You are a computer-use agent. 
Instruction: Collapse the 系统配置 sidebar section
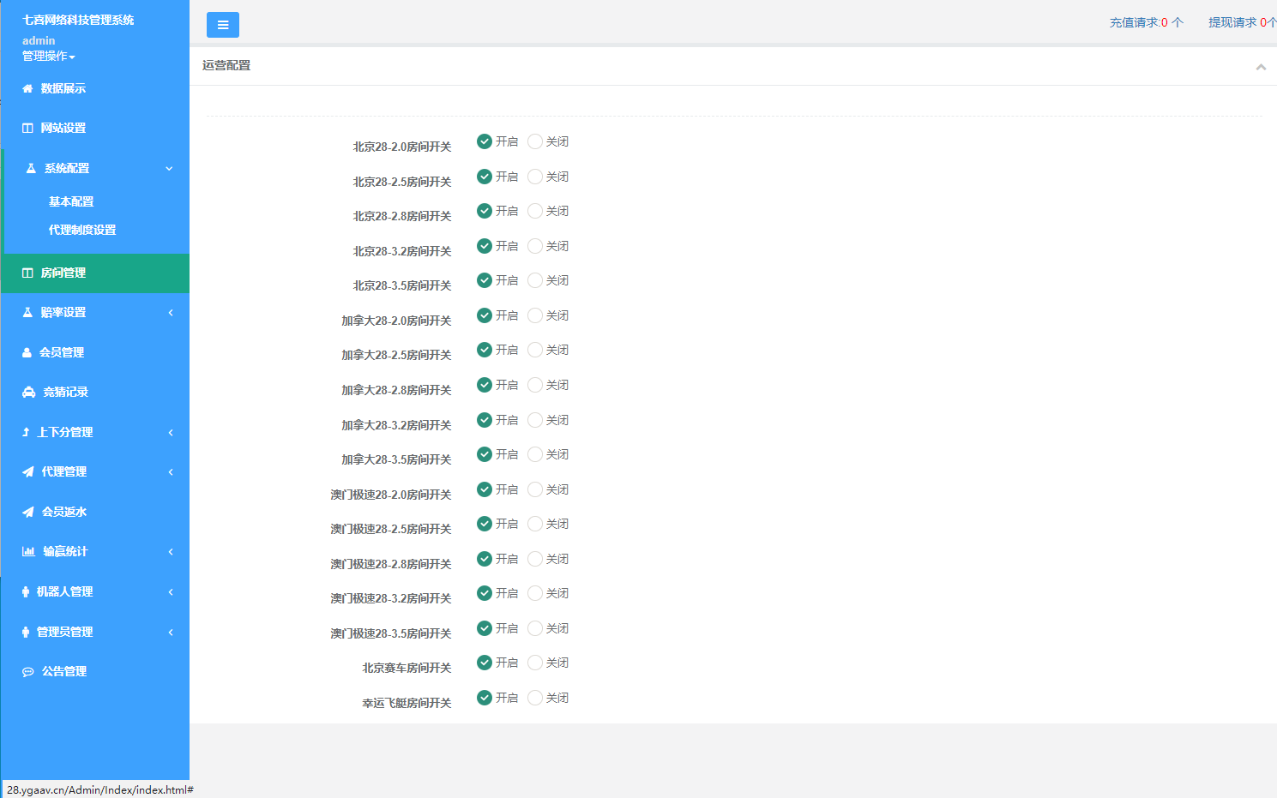pyautogui.click(x=169, y=169)
